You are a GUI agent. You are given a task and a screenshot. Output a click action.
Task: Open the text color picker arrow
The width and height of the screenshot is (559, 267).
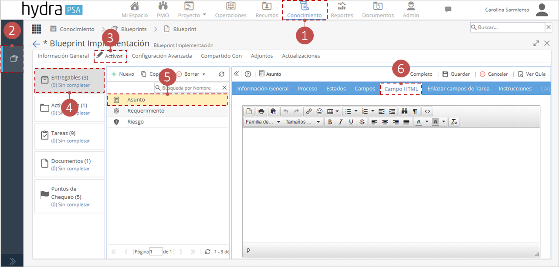[x=427, y=122]
